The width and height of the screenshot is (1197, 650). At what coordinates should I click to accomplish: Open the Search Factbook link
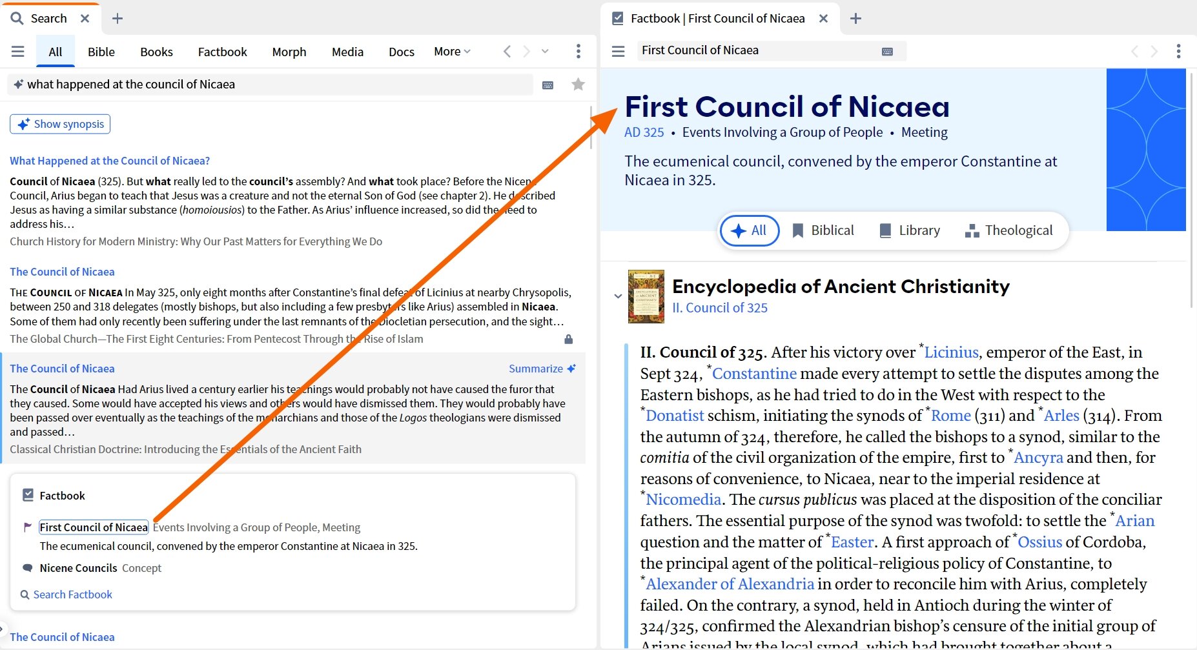coord(72,594)
